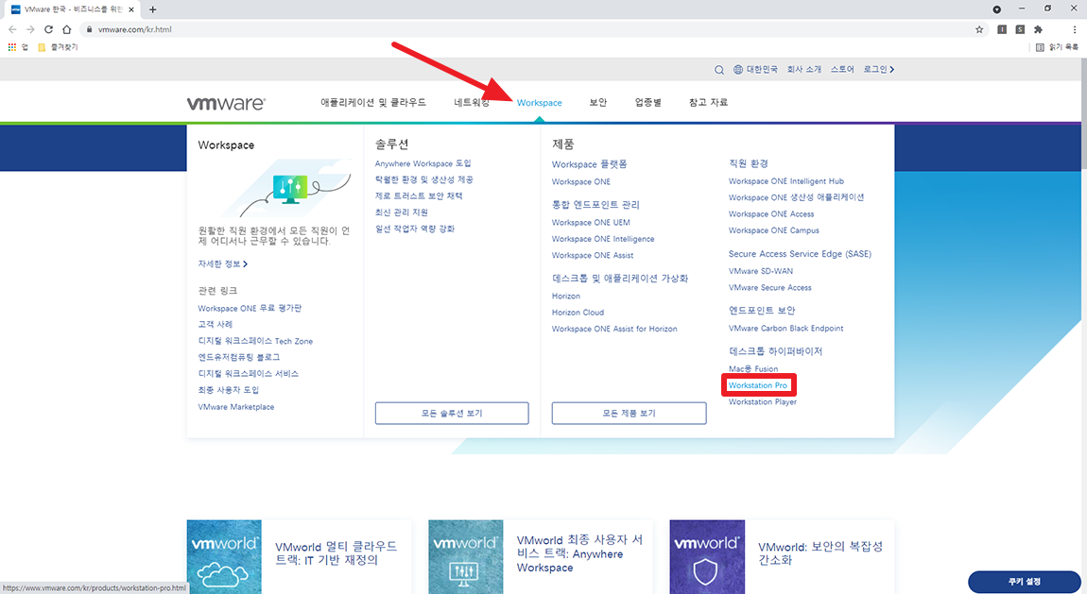This screenshot has width=1087, height=594.
Task: Open VMworld 보안의 복잡성 간소화 shield thumbnail
Action: point(707,556)
